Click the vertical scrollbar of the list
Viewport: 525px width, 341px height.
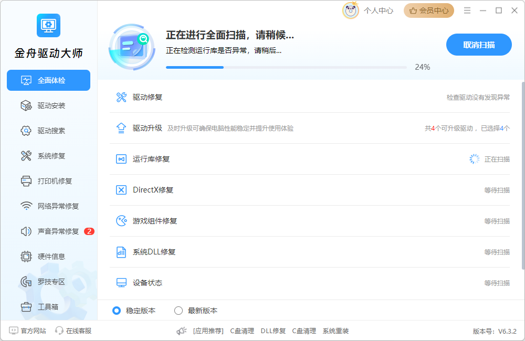click(x=523, y=175)
